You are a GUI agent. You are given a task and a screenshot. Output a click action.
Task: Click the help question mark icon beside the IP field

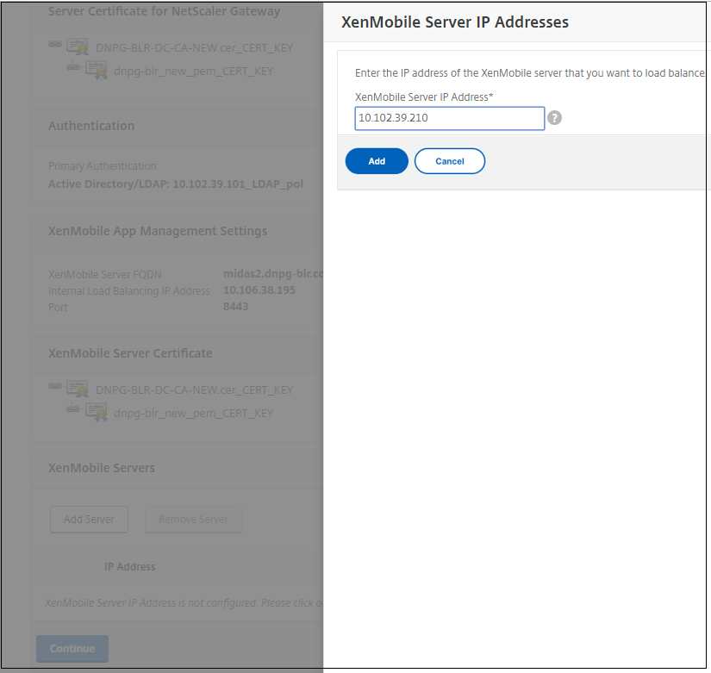(x=554, y=118)
